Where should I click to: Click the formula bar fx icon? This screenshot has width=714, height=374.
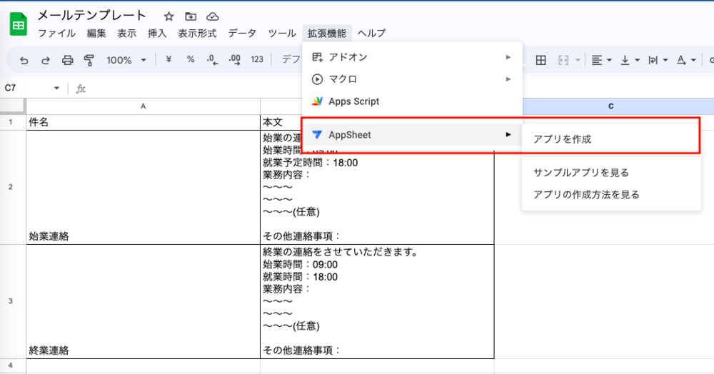pyautogui.click(x=81, y=89)
